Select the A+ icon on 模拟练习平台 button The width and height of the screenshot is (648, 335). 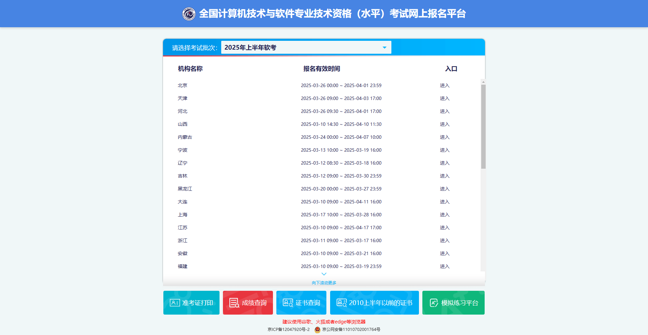[434, 302]
